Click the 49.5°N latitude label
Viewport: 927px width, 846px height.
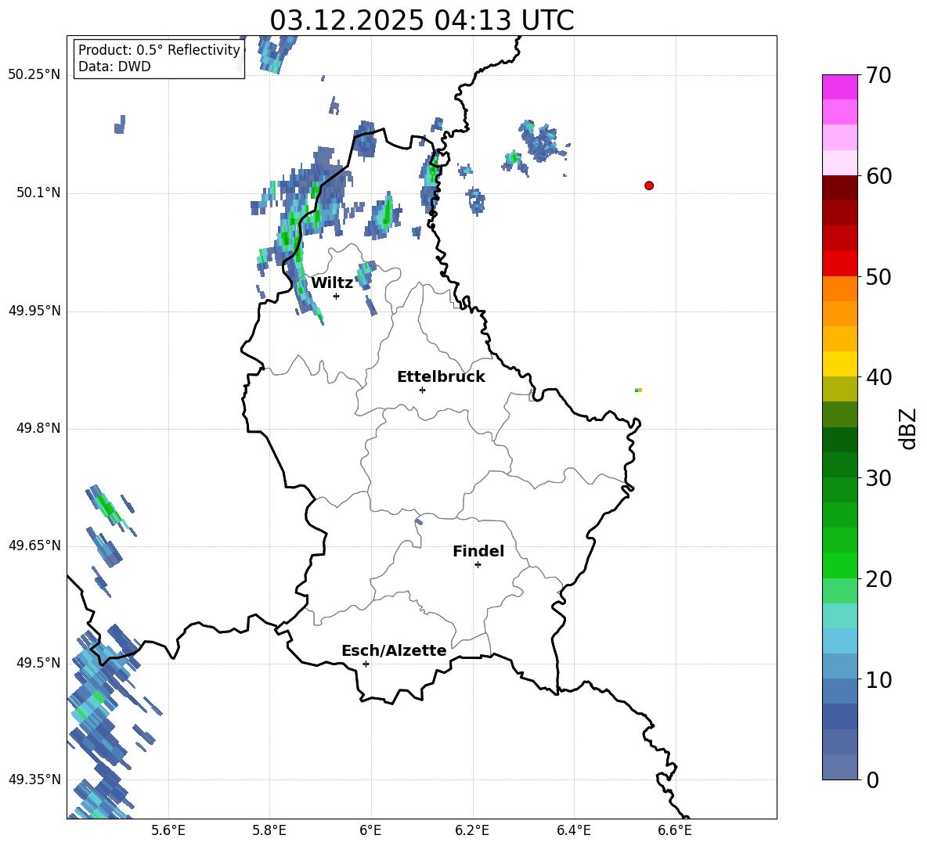(38, 663)
